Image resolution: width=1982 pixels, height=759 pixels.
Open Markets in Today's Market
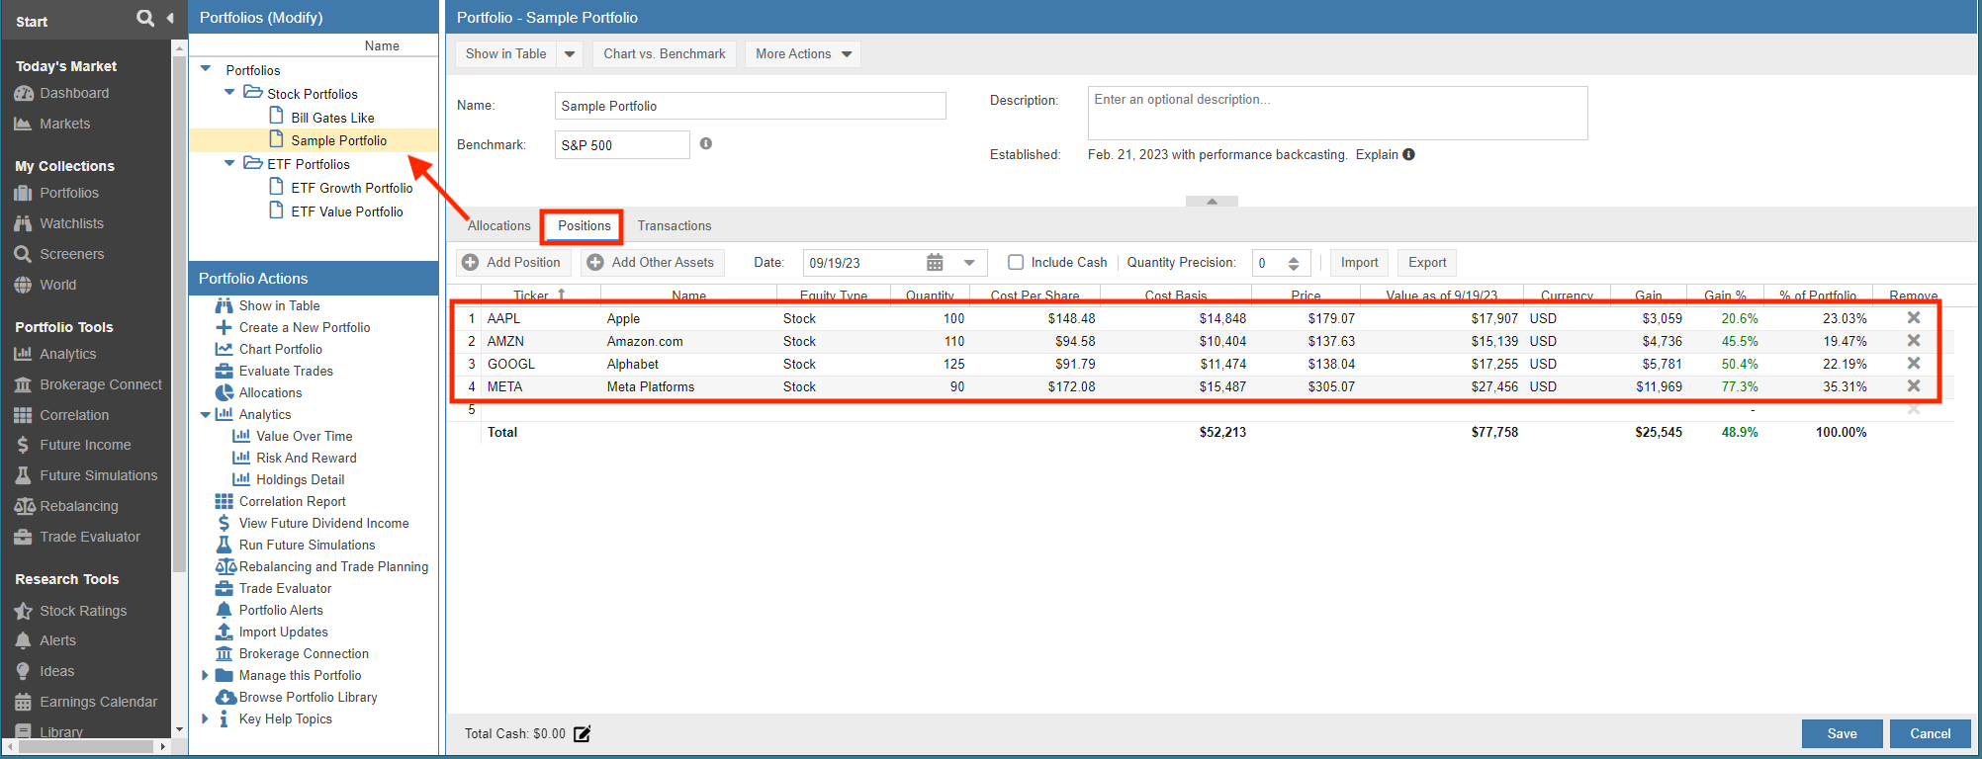click(x=64, y=124)
